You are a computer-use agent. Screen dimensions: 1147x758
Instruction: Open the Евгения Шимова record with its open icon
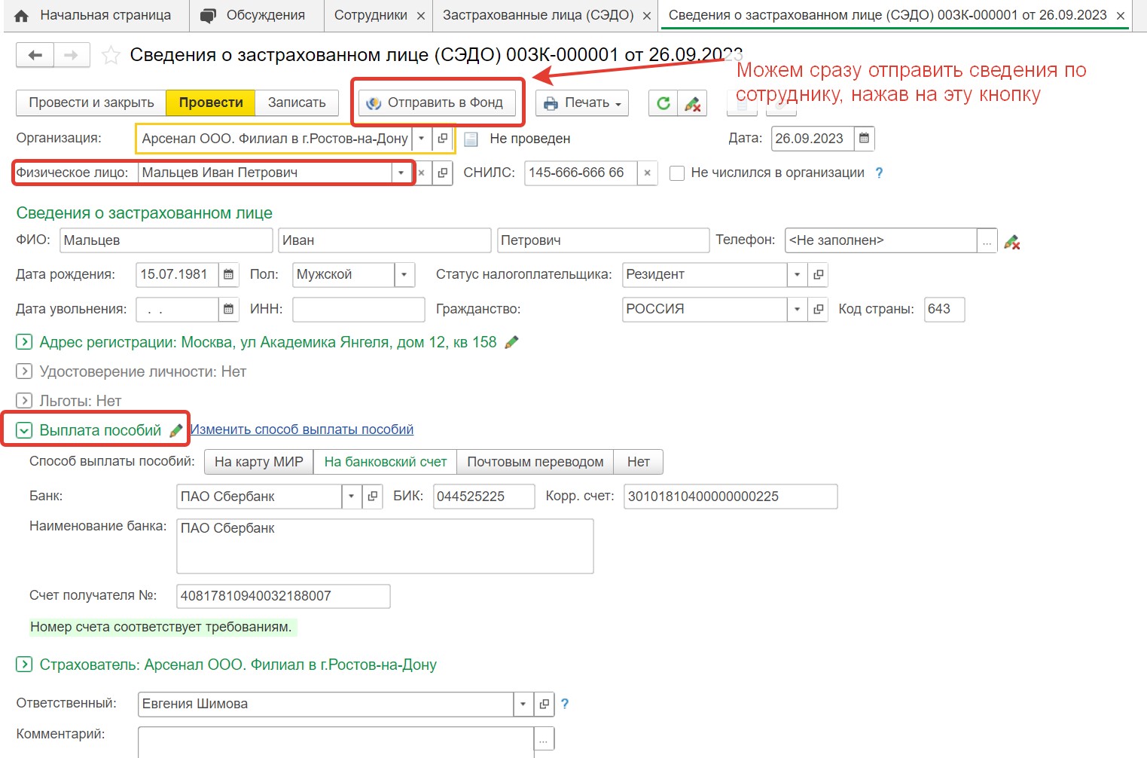(544, 704)
